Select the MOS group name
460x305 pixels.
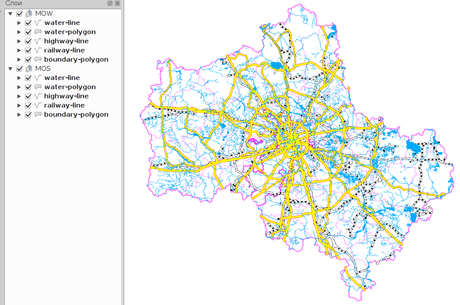(43, 69)
